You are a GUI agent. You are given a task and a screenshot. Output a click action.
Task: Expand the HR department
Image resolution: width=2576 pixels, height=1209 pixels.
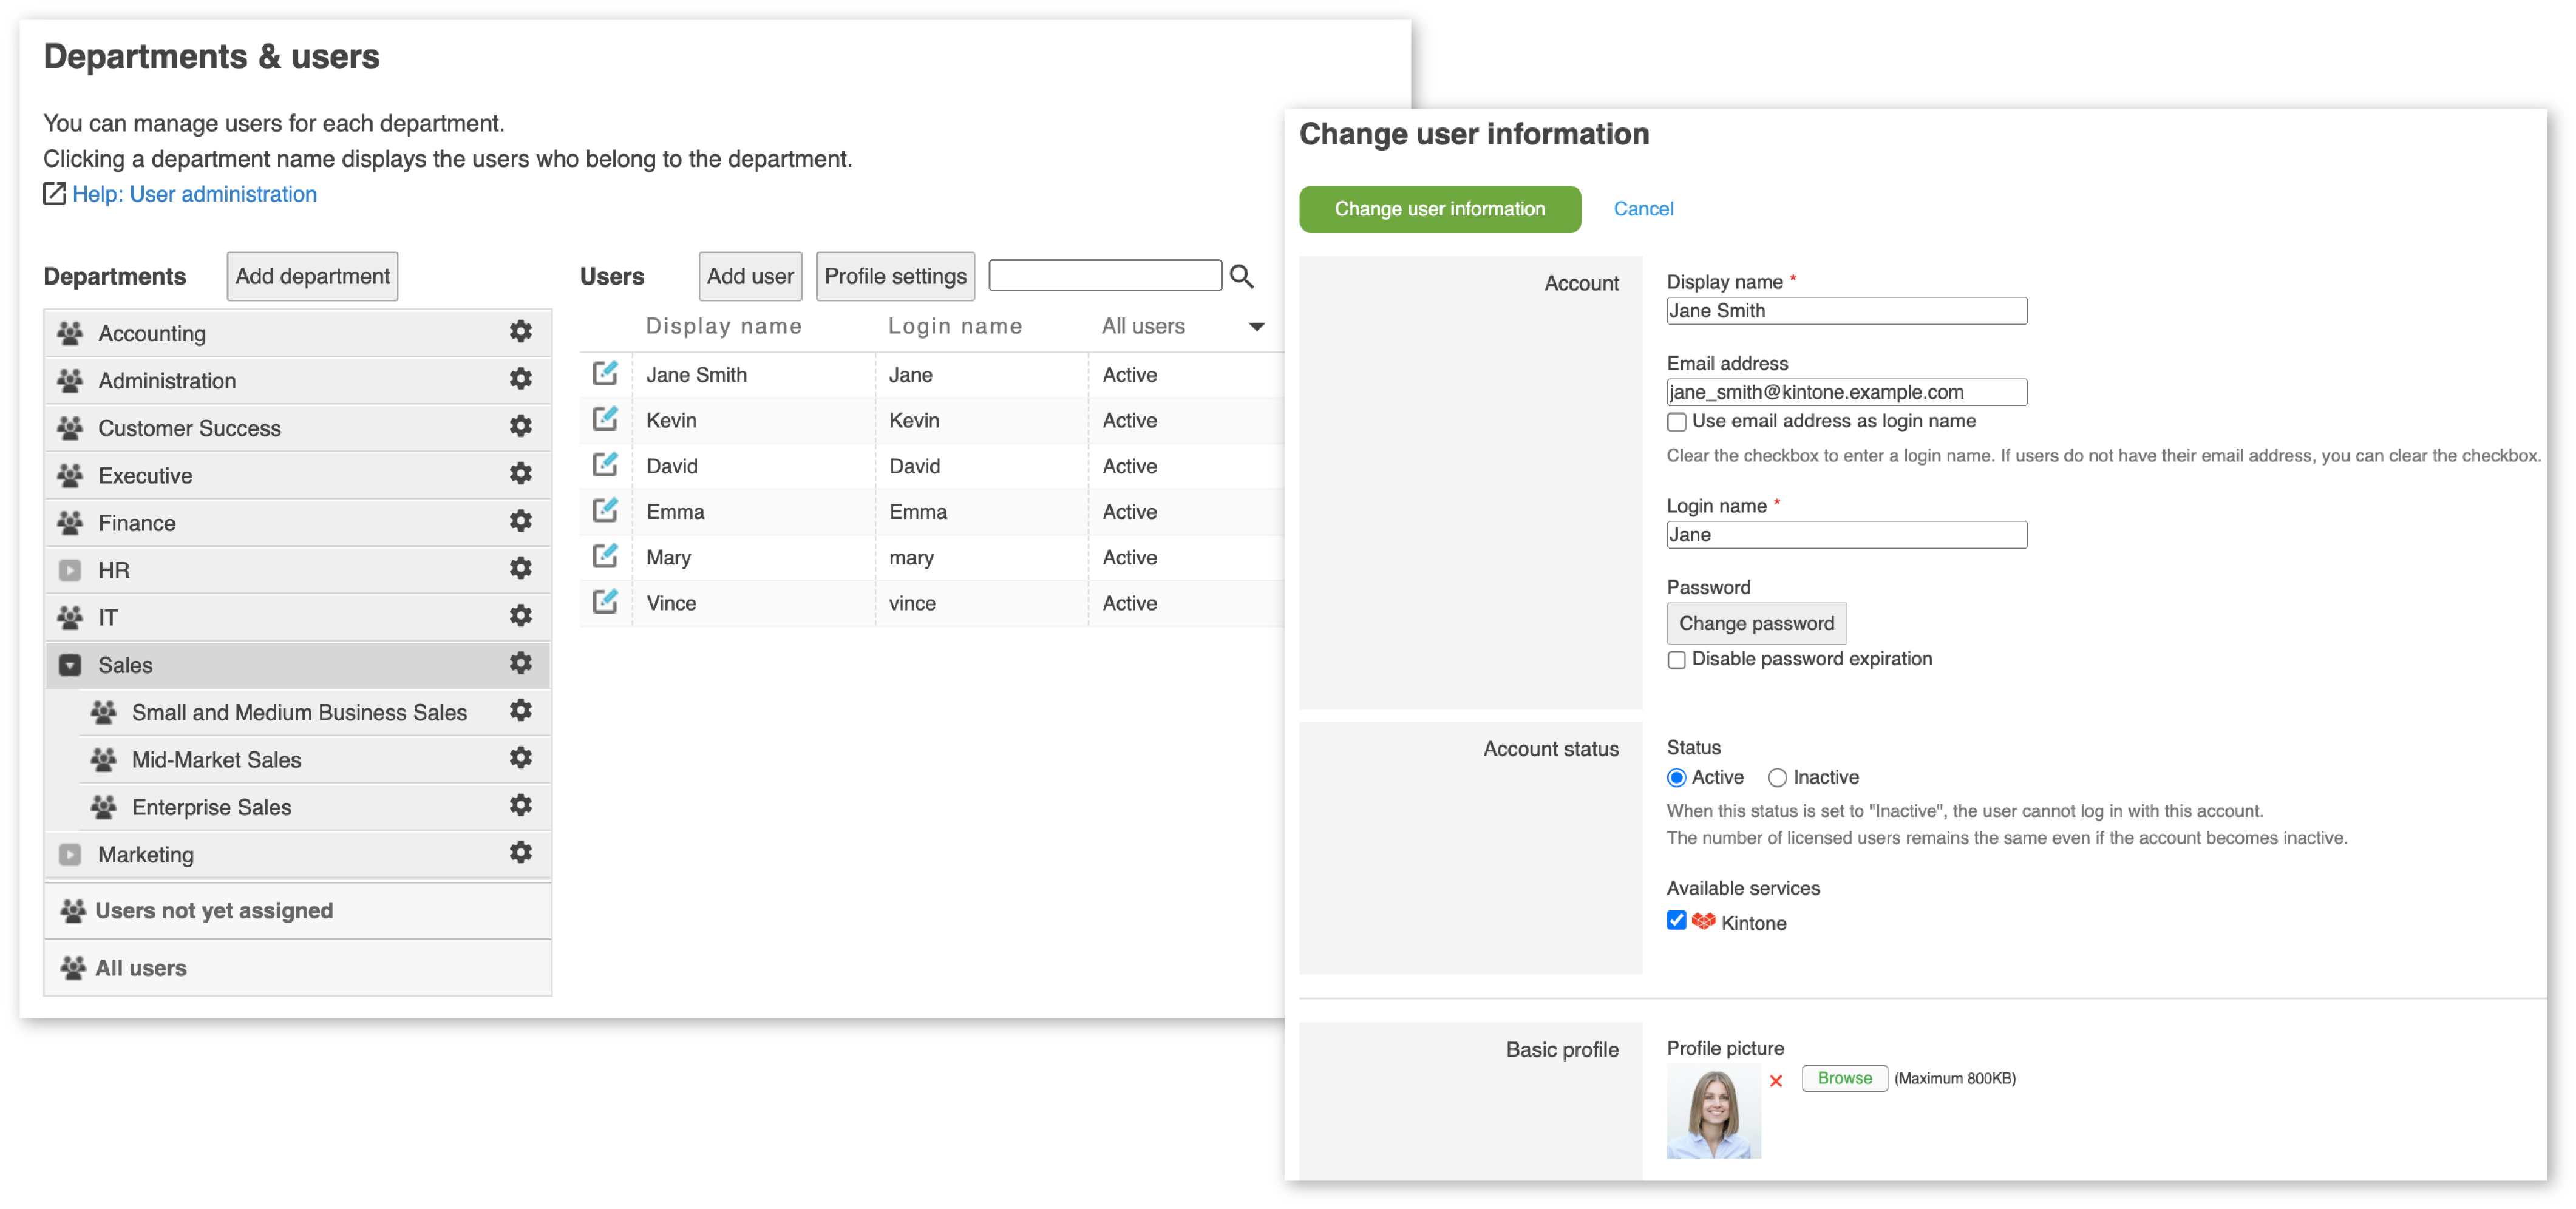pyautogui.click(x=70, y=569)
